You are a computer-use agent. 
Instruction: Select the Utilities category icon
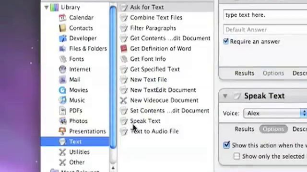click(62, 152)
